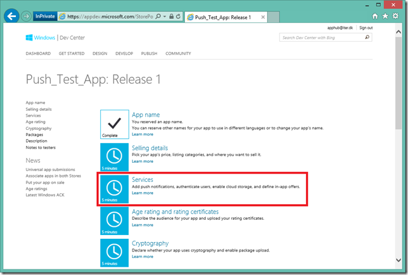
Task: Open the PUBLISH menu item
Action: click(x=149, y=54)
